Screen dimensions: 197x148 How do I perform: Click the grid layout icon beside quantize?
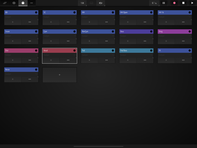[164, 3]
